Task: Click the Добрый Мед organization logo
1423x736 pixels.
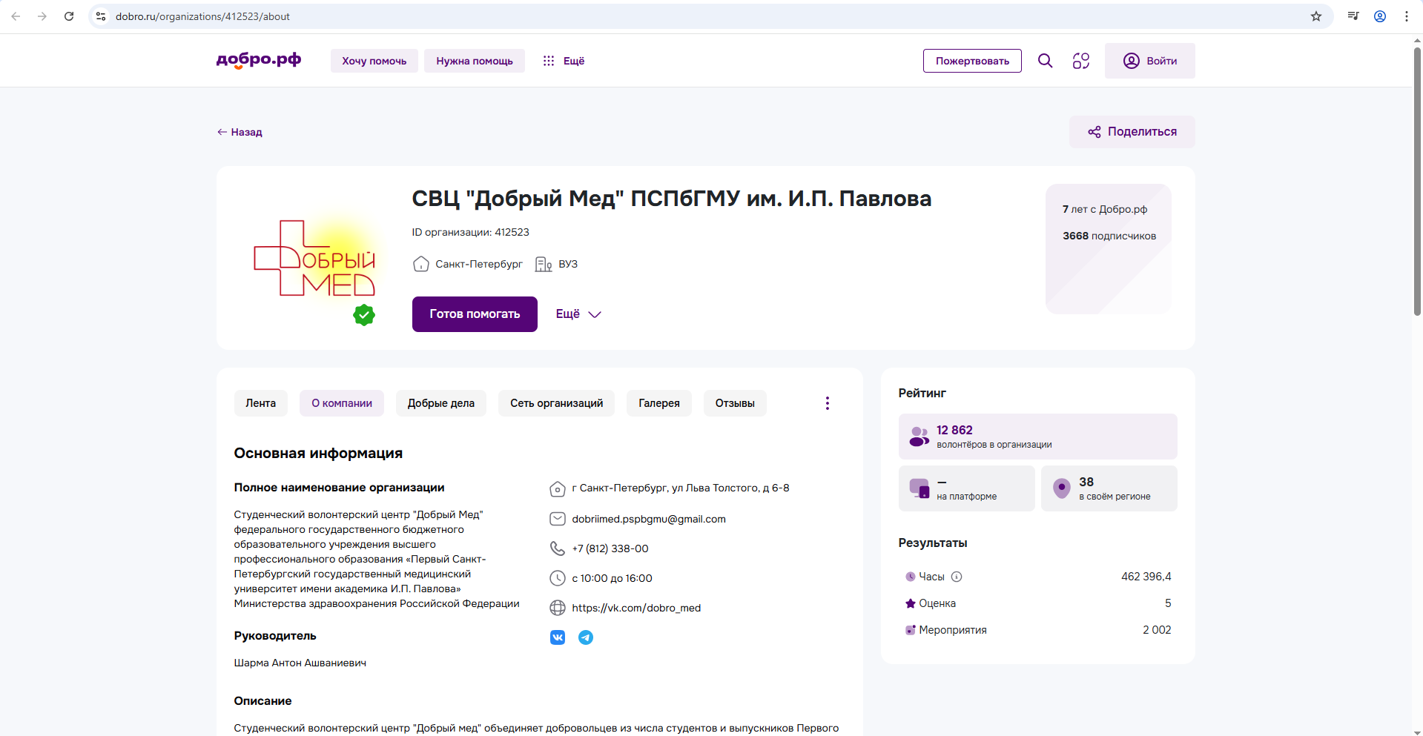Action: [x=316, y=258]
